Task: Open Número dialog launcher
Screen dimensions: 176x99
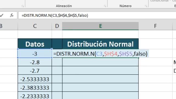Action: [146, 6]
